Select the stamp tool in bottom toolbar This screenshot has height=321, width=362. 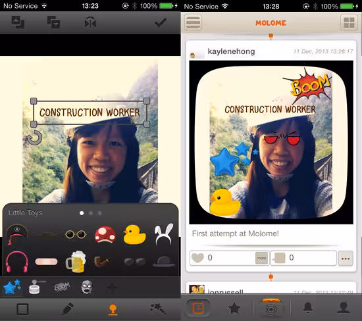point(113,309)
